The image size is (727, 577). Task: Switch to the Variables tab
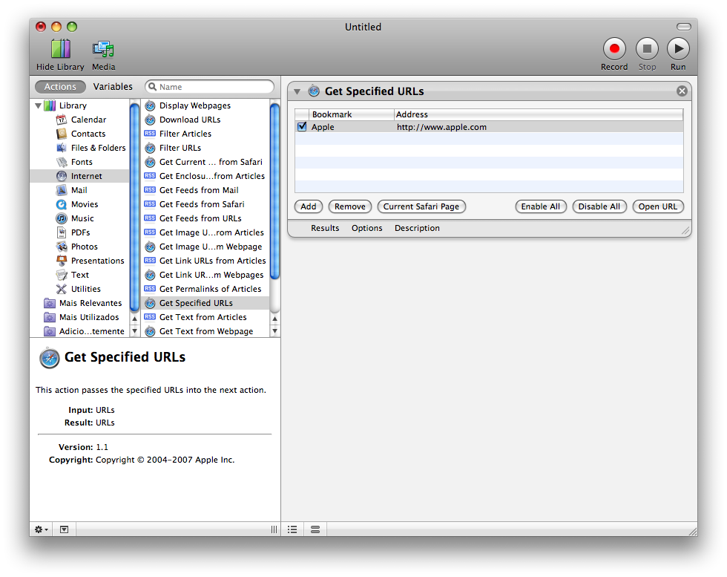pyautogui.click(x=113, y=87)
